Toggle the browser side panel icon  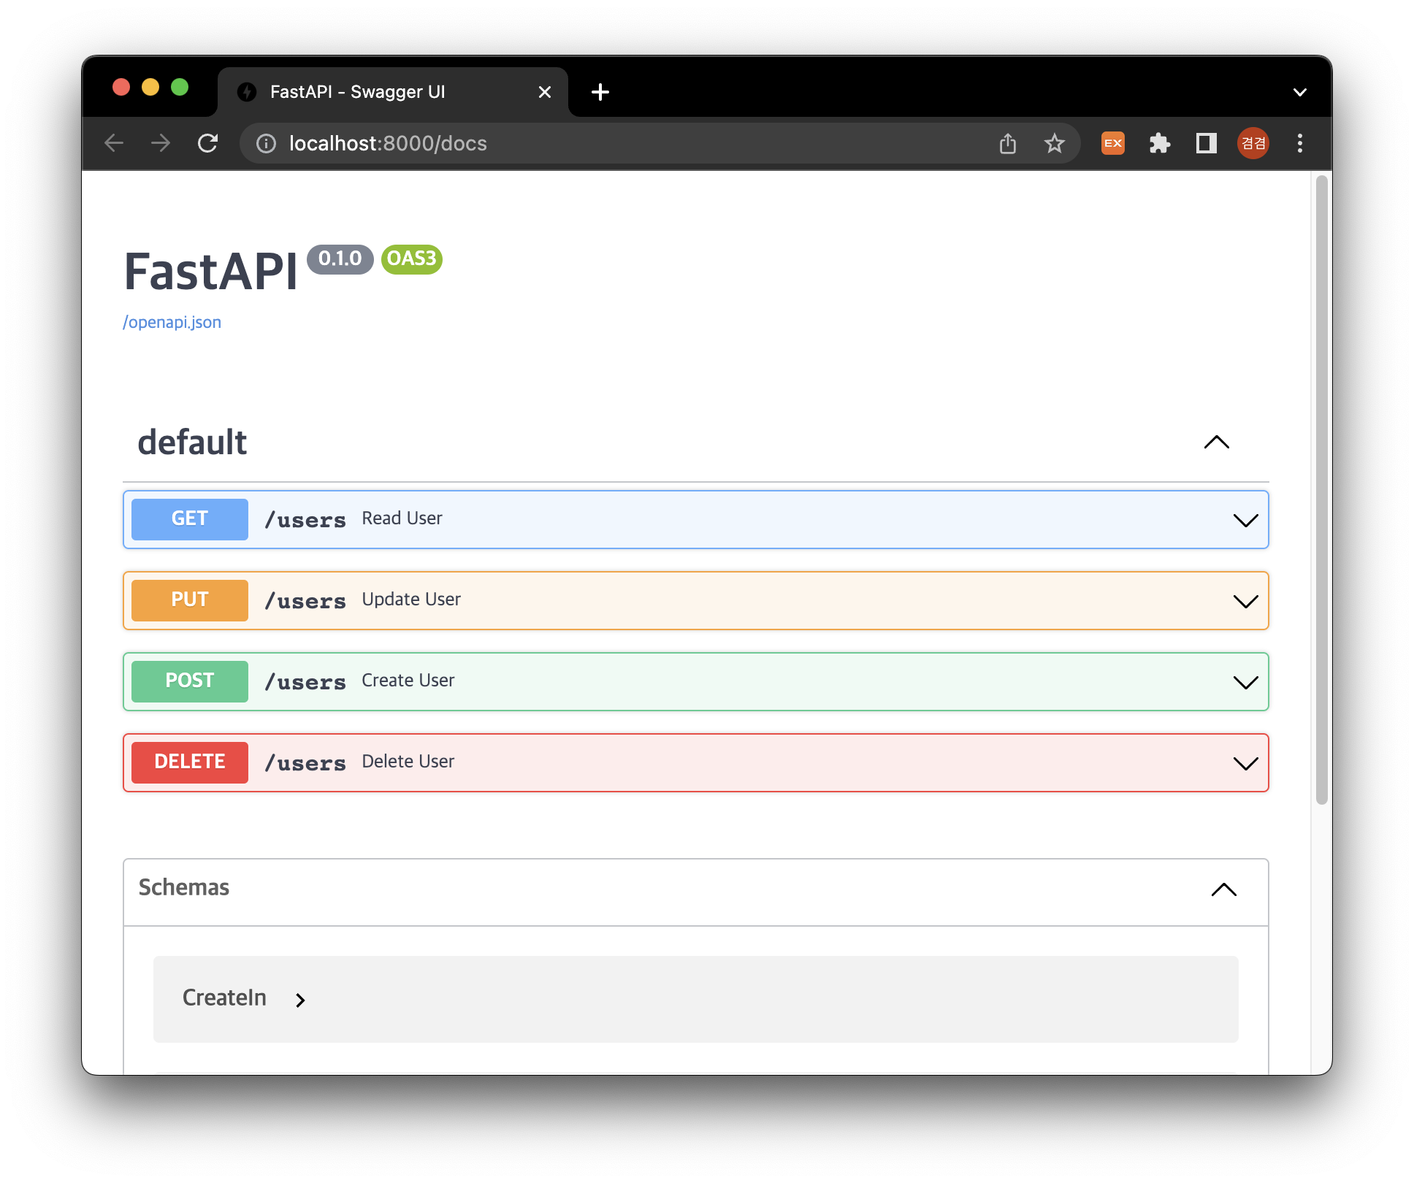coord(1206,143)
